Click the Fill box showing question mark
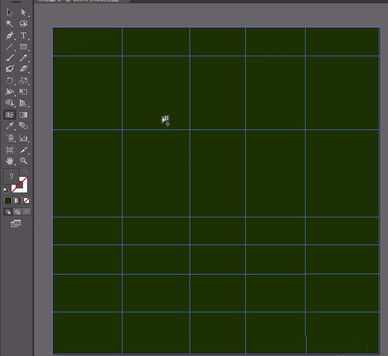This screenshot has width=388, height=356. pos(11,176)
